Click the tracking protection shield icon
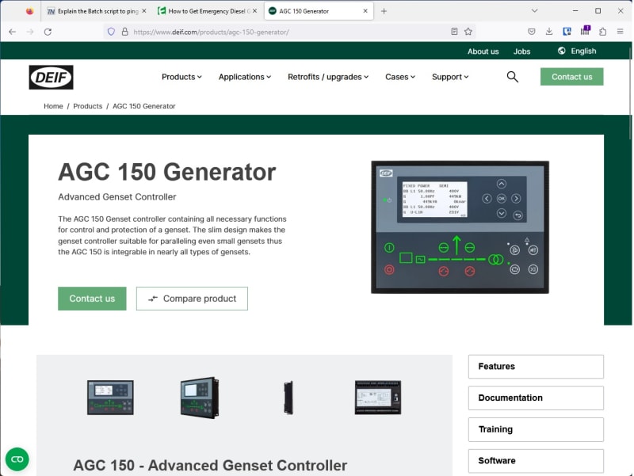 click(111, 32)
